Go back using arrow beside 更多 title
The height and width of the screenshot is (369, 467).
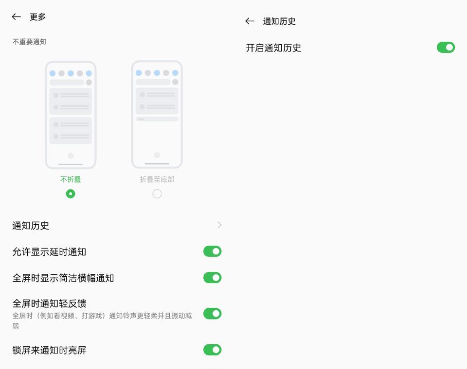(16, 17)
